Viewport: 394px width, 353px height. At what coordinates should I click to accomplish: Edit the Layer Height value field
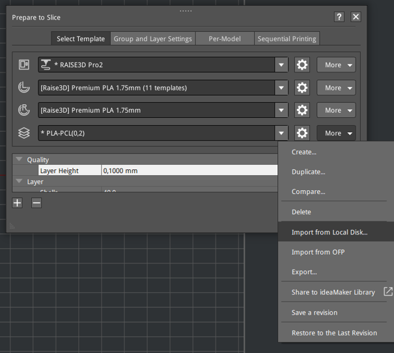pos(190,171)
